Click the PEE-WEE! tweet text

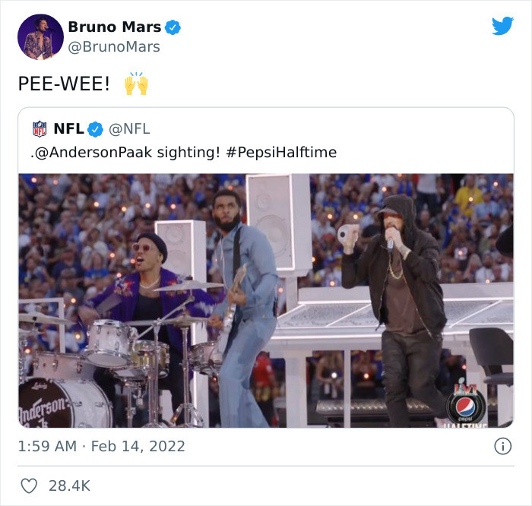64,84
